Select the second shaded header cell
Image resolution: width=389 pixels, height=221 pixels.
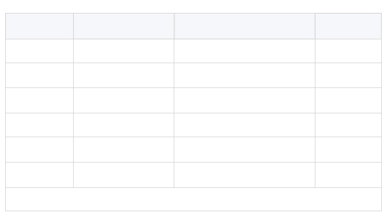coord(124,26)
